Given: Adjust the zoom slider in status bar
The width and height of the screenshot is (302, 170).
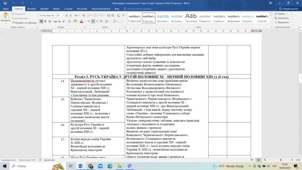Looking at the screenshot, I should point(281,160).
